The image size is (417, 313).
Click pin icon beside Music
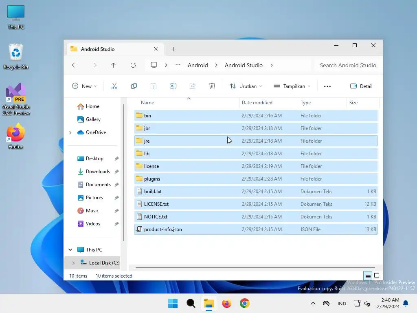pyautogui.click(x=117, y=211)
